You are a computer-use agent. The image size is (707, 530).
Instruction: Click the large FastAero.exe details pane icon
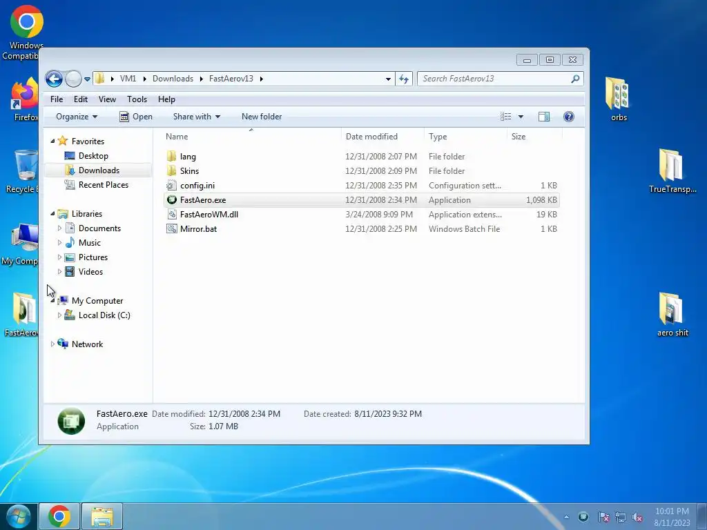[x=71, y=421]
